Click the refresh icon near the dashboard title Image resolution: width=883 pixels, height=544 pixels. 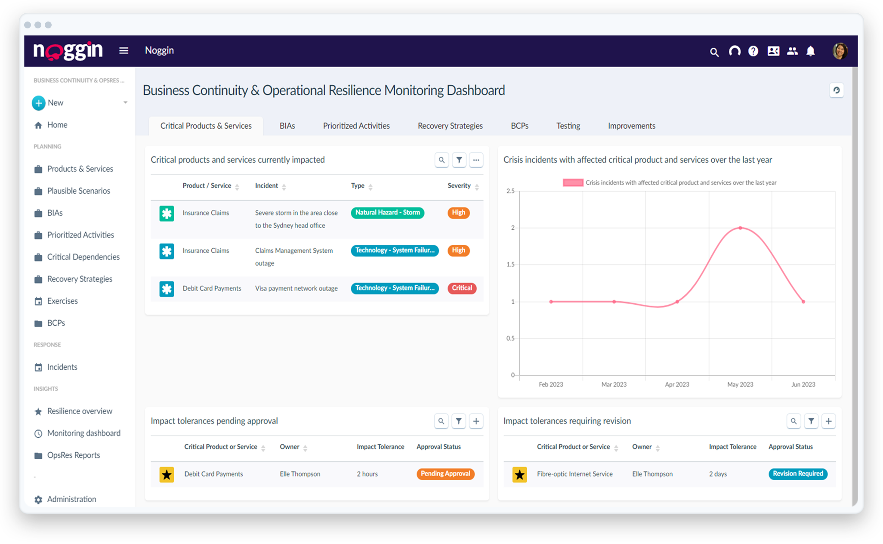click(x=837, y=90)
